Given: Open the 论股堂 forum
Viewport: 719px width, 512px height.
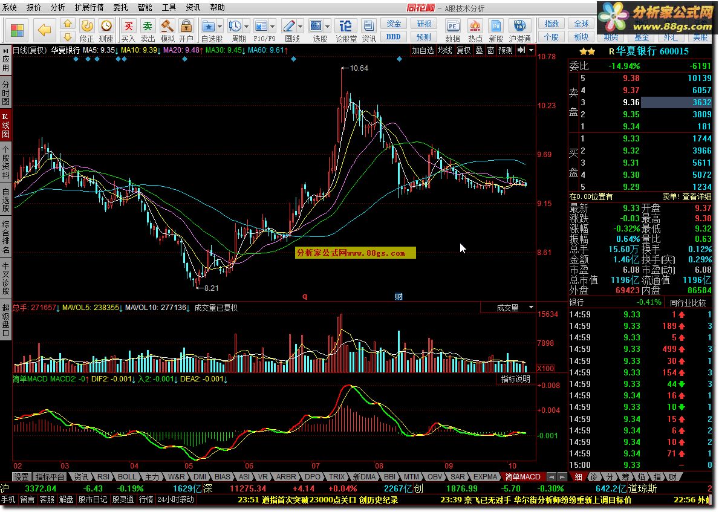Looking at the screenshot, I should pyautogui.click(x=346, y=31).
